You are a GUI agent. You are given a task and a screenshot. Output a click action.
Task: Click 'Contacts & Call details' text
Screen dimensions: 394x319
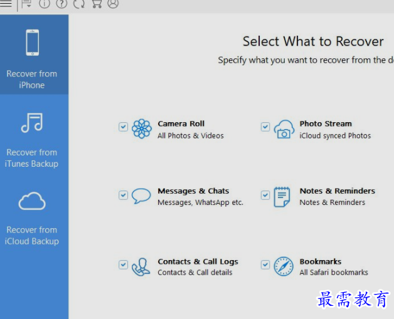pyautogui.click(x=194, y=273)
